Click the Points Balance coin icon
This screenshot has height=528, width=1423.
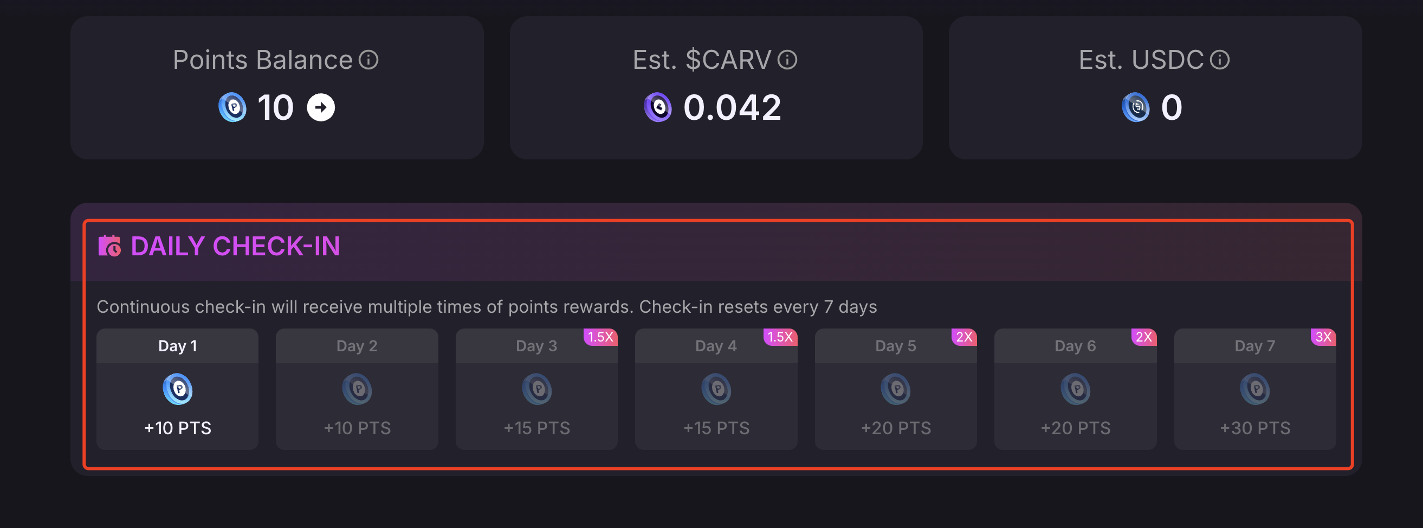[232, 107]
